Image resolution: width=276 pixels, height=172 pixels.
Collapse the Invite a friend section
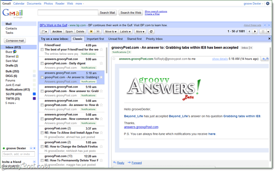point(34,162)
